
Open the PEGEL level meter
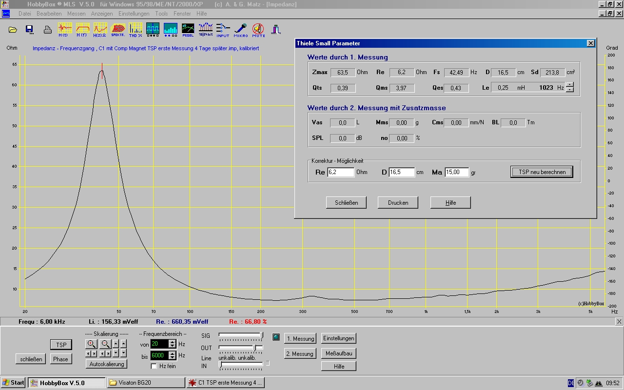pos(188,29)
